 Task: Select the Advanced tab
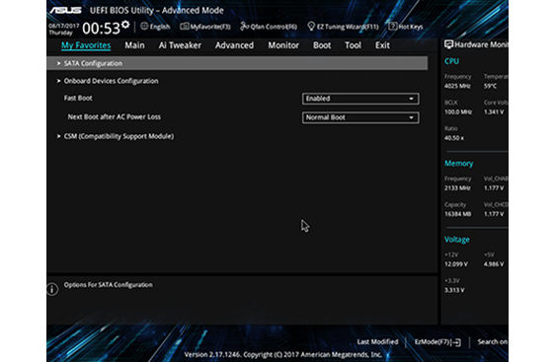coord(234,45)
